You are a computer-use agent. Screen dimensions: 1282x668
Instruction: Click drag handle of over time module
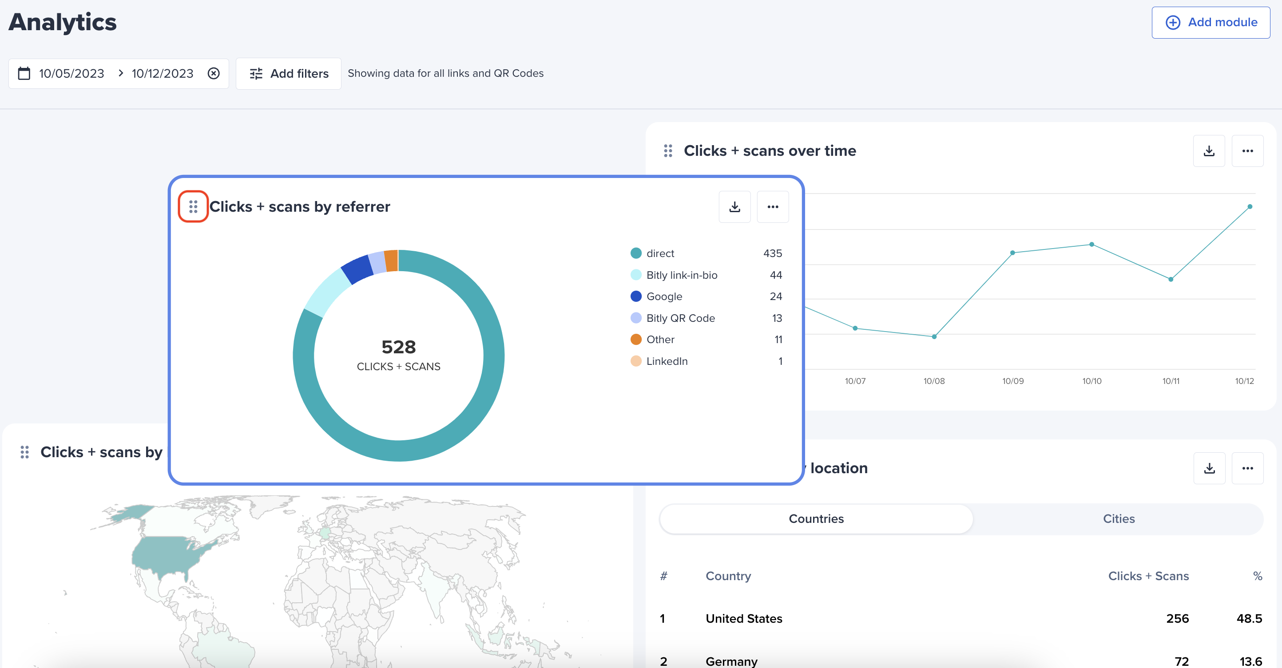tap(668, 151)
